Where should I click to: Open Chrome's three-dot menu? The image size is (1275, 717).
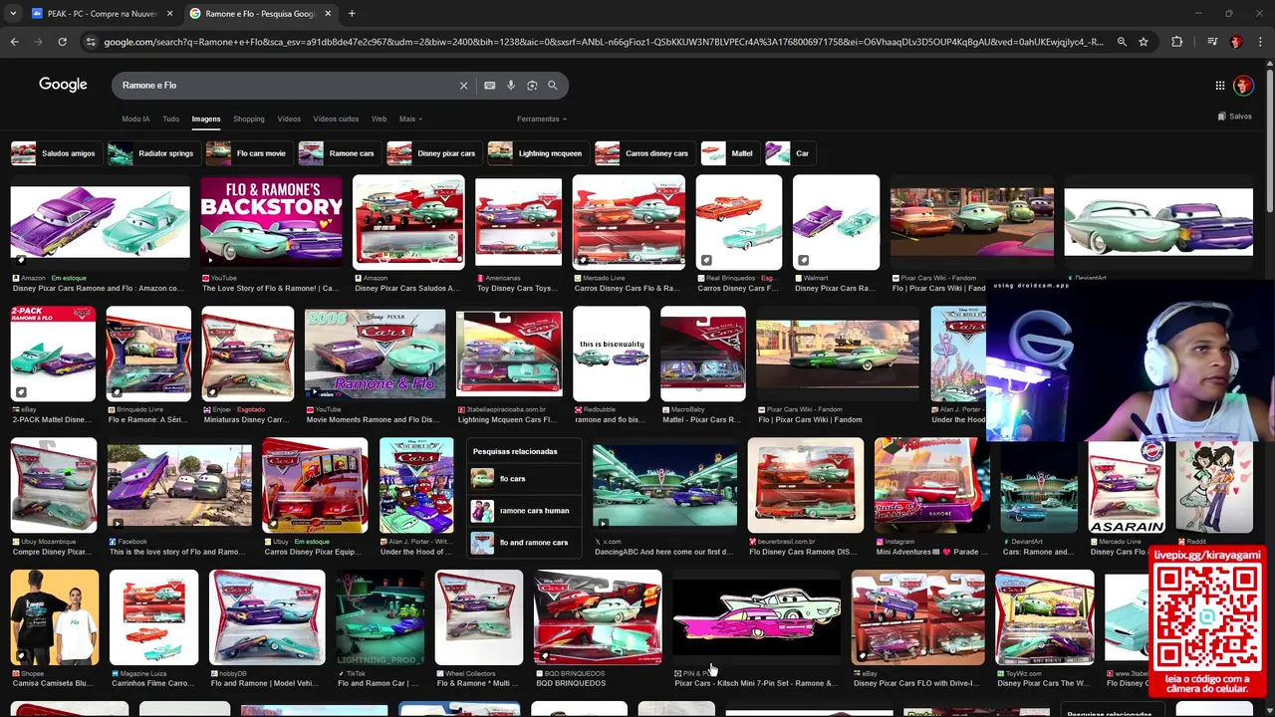1259,42
